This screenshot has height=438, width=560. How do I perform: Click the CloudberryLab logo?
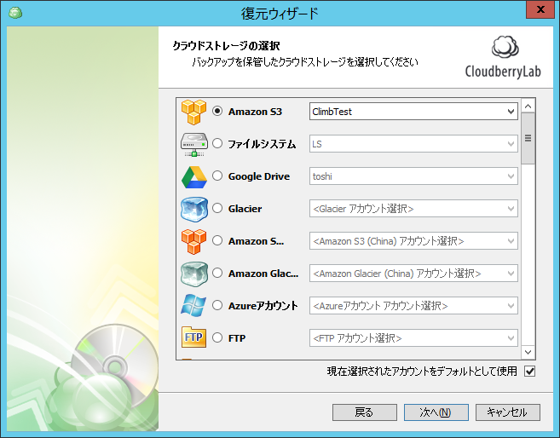coord(503,57)
